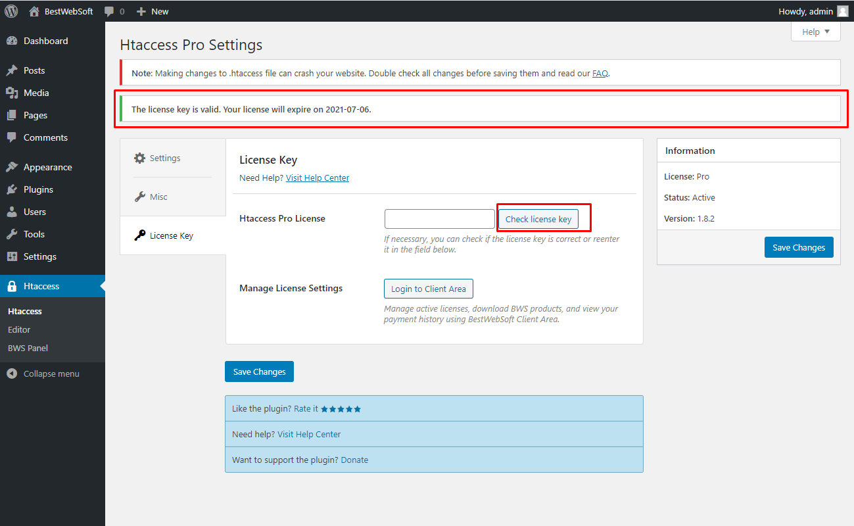Click the Comments speech bubble sidebar icon
The image size is (854, 526).
tap(12, 137)
